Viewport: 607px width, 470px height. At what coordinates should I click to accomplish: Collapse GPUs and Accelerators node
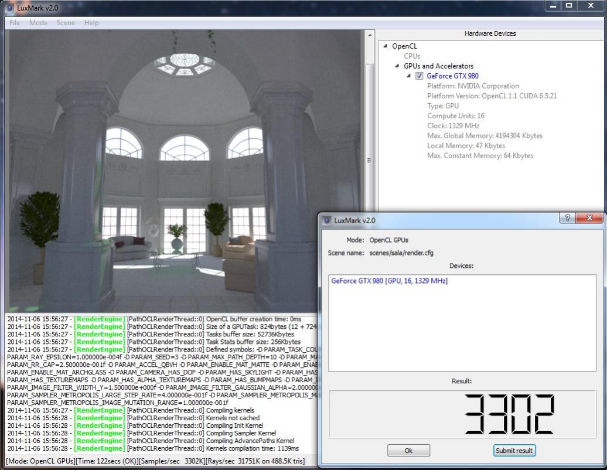pyautogui.click(x=397, y=66)
